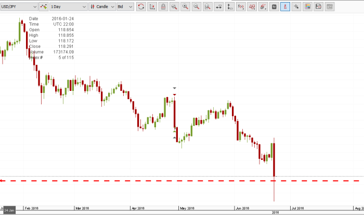Viewport: 364px width, 215px height.
Task: Click the magnifier-with-chart zoom icon
Action: click(174, 7)
